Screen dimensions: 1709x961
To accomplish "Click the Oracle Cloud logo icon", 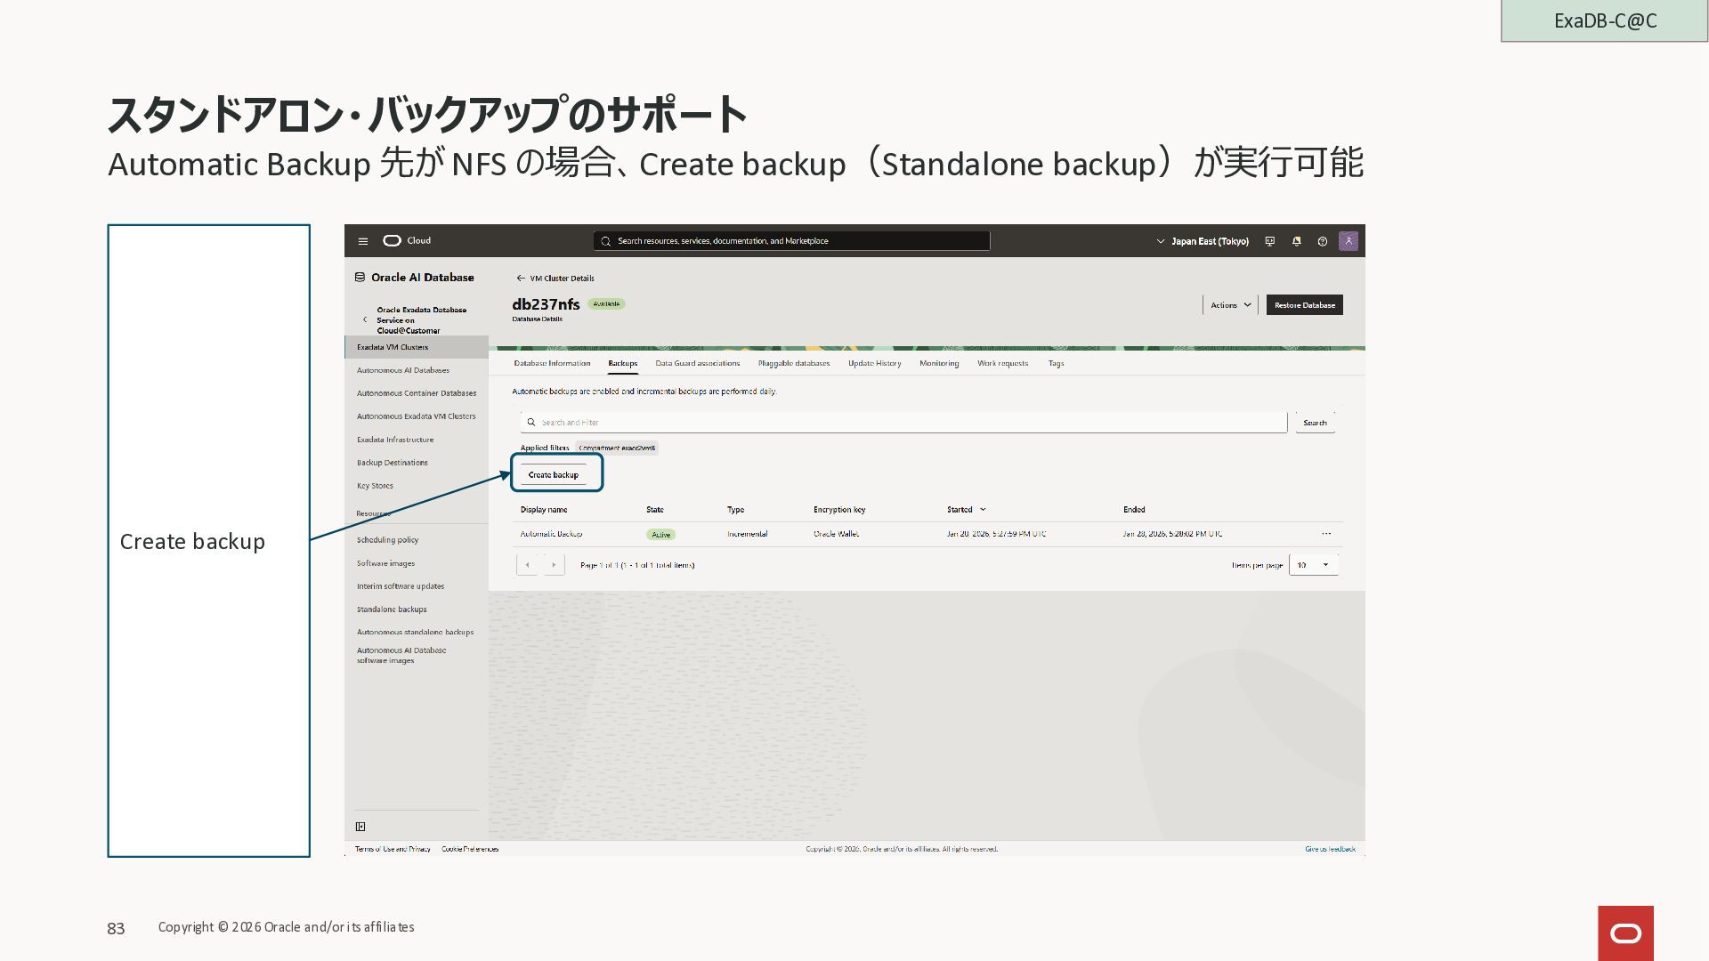I will pyautogui.click(x=392, y=241).
